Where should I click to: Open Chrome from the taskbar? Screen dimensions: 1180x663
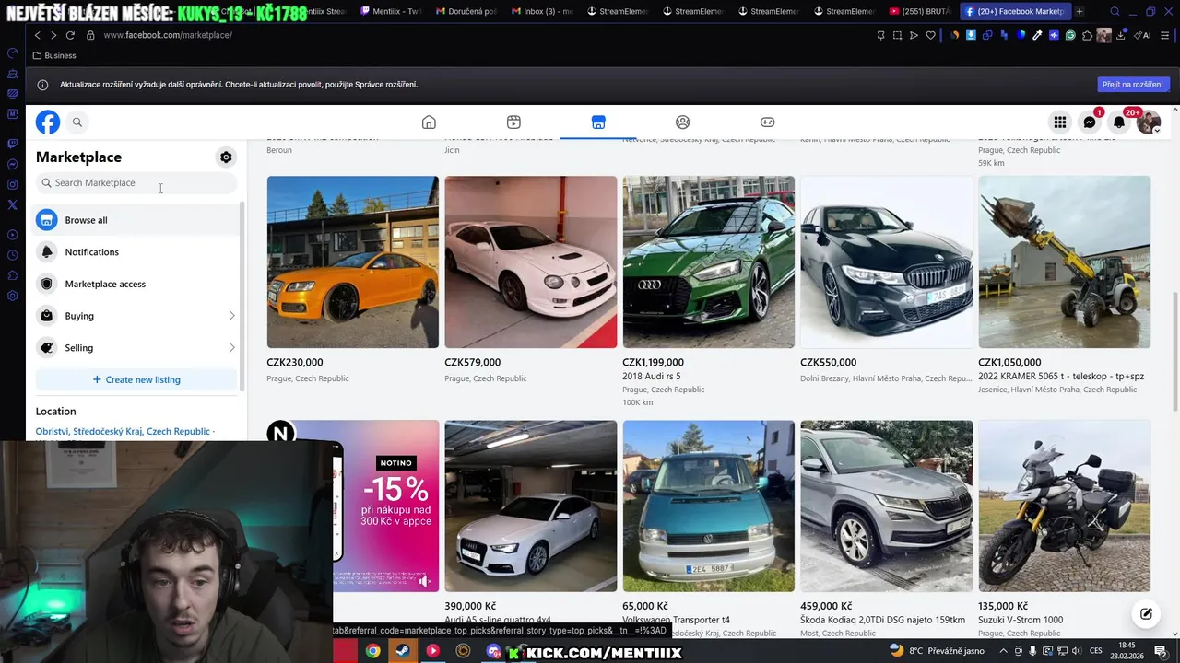[x=372, y=651]
